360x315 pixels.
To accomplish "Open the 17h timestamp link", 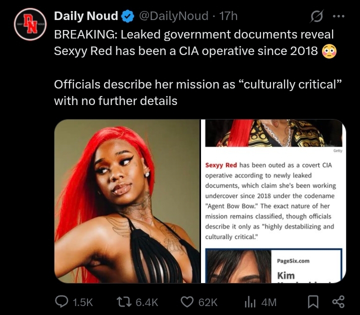I will pos(228,16).
